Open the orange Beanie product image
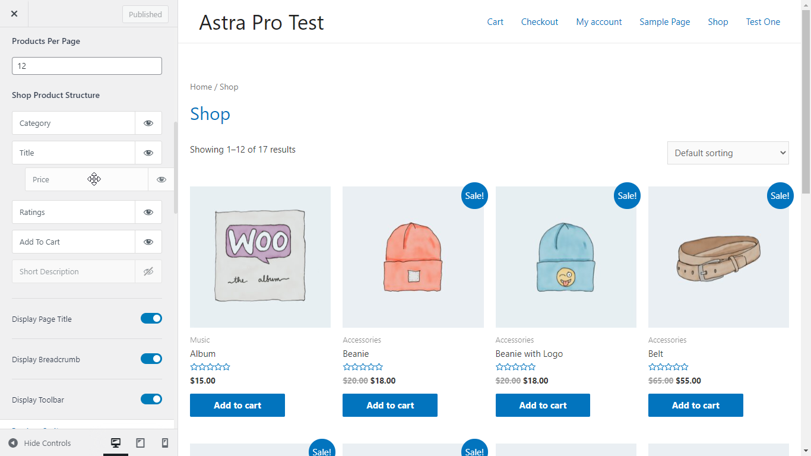 click(413, 257)
